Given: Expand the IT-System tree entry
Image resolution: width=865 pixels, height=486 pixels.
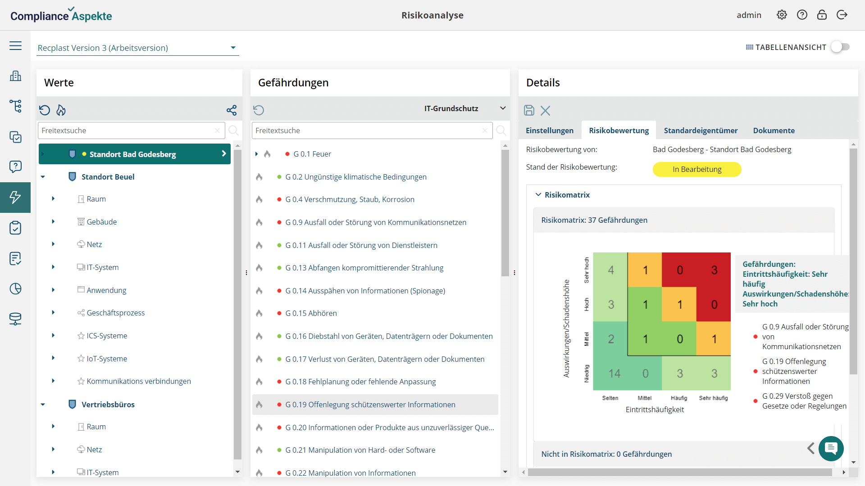Looking at the screenshot, I should pos(54,267).
